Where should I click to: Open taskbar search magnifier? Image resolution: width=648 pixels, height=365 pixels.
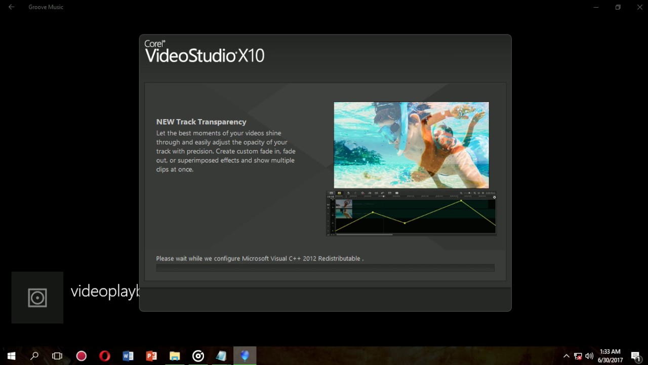(34, 356)
